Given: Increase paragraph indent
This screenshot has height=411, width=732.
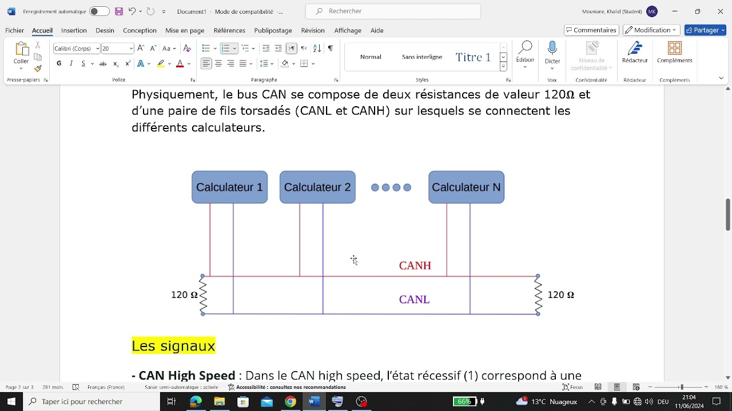Looking at the screenshot, I should (x=279, y=49).
